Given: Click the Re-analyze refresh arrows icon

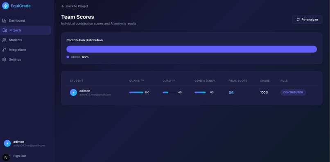Looking at the screenshot, I should 298,20.
